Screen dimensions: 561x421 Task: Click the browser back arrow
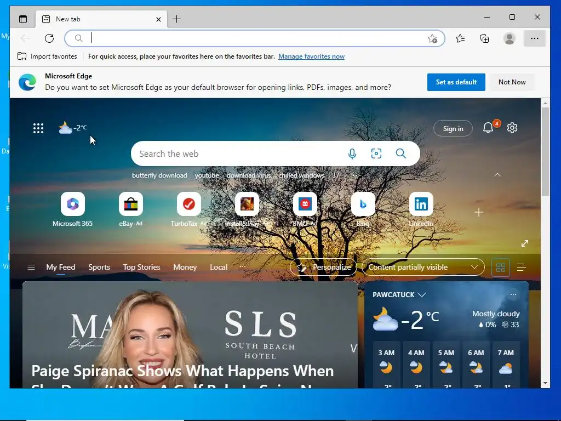click(25, 38)
